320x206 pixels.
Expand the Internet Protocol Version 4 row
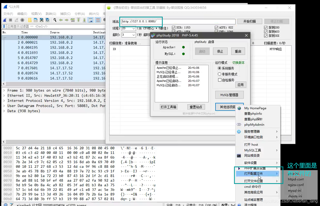(x=4, y=101)
